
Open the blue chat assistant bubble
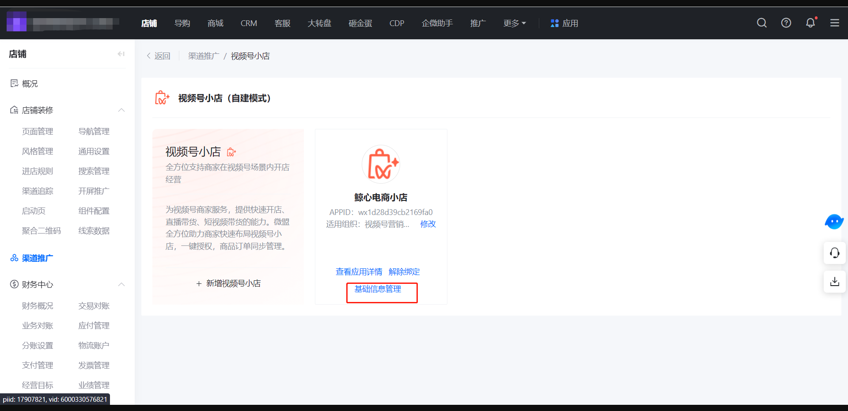(x=834, y=222)
